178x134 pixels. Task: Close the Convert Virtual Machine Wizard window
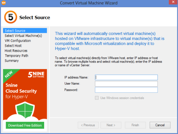[x=173, y=2]
